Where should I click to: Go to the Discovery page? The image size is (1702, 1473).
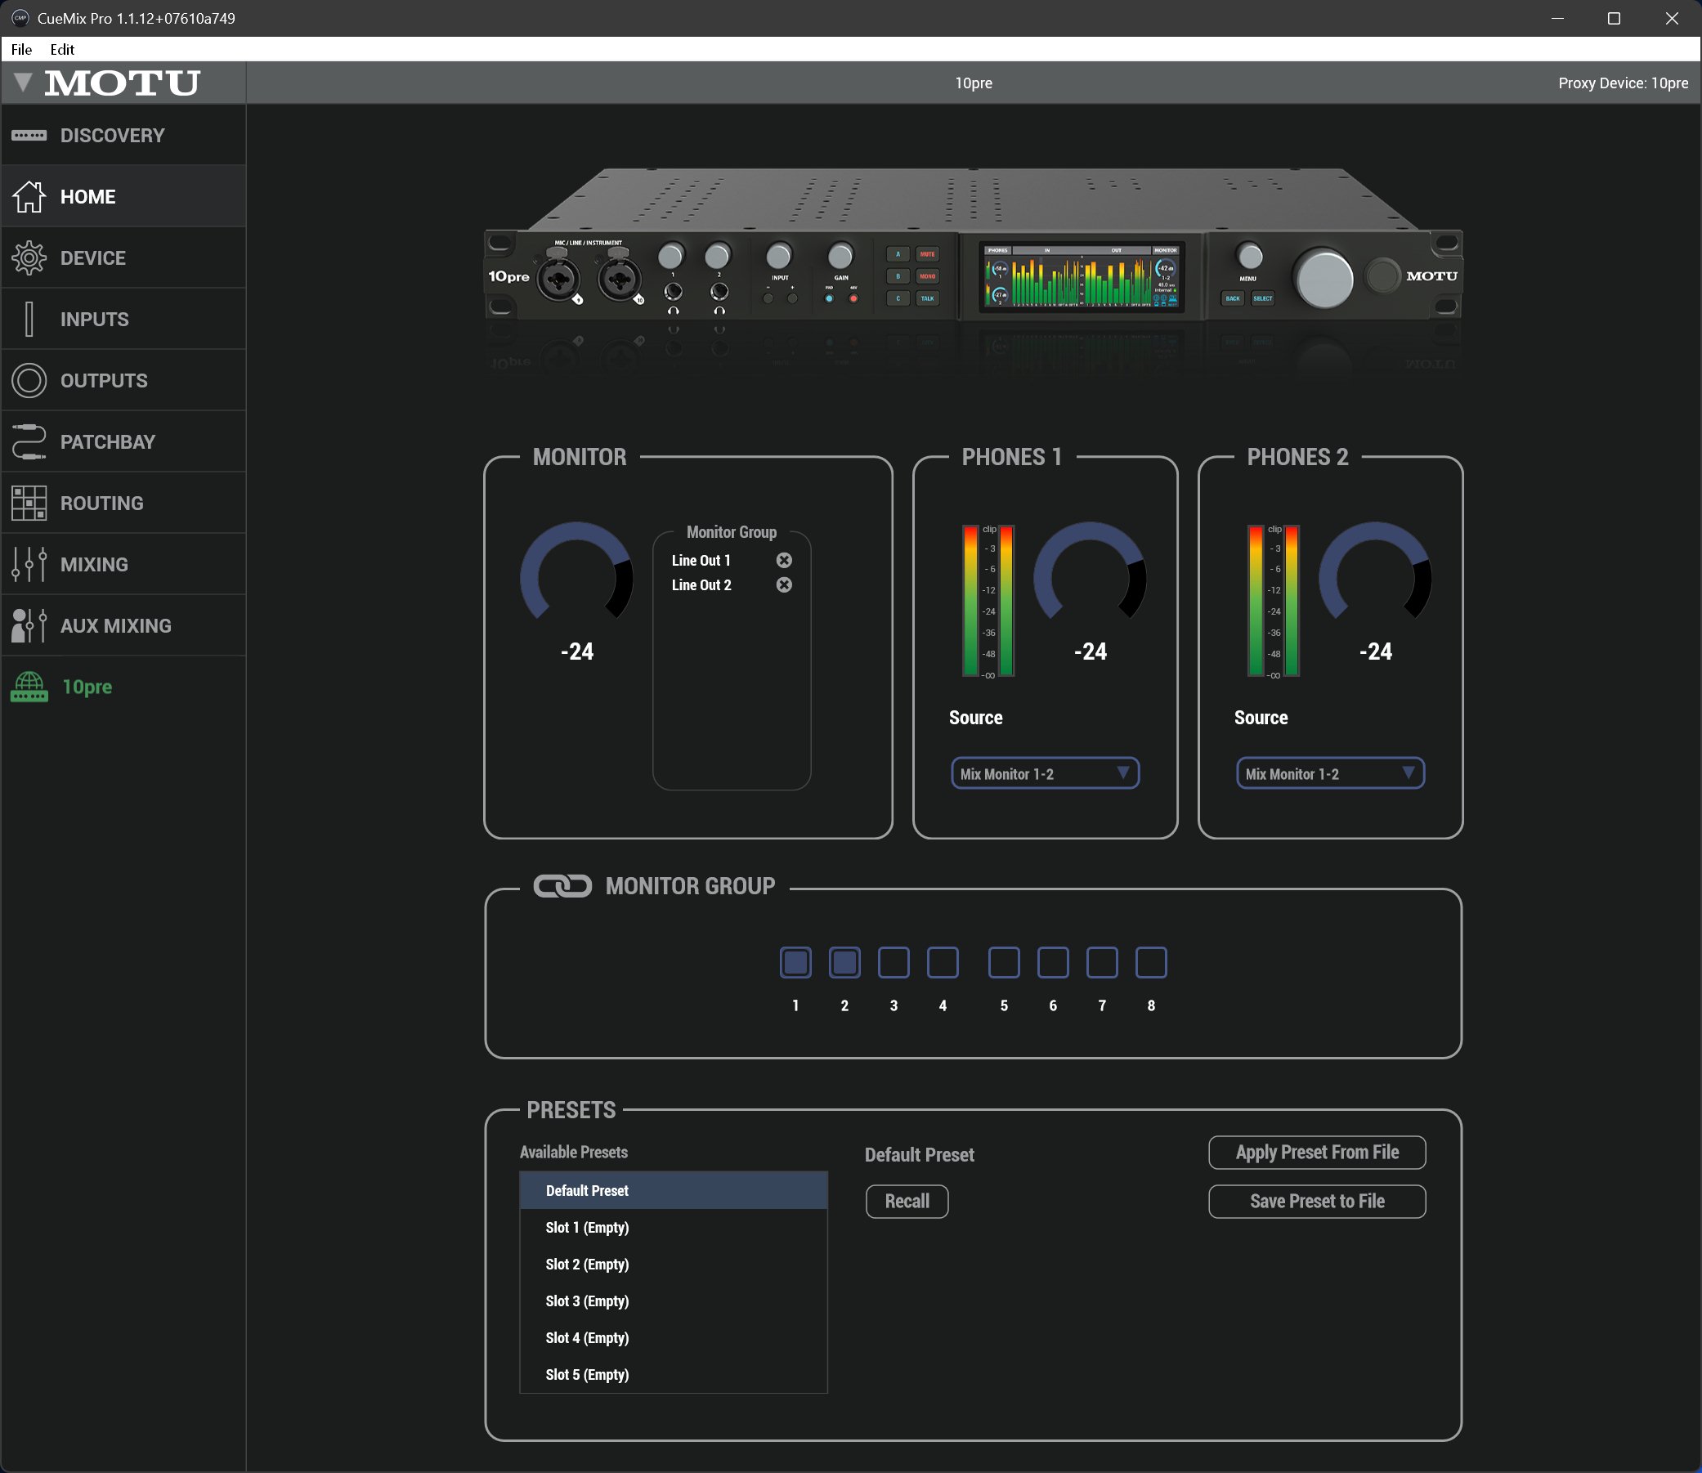pyautogui.click(x=123, y=135)
